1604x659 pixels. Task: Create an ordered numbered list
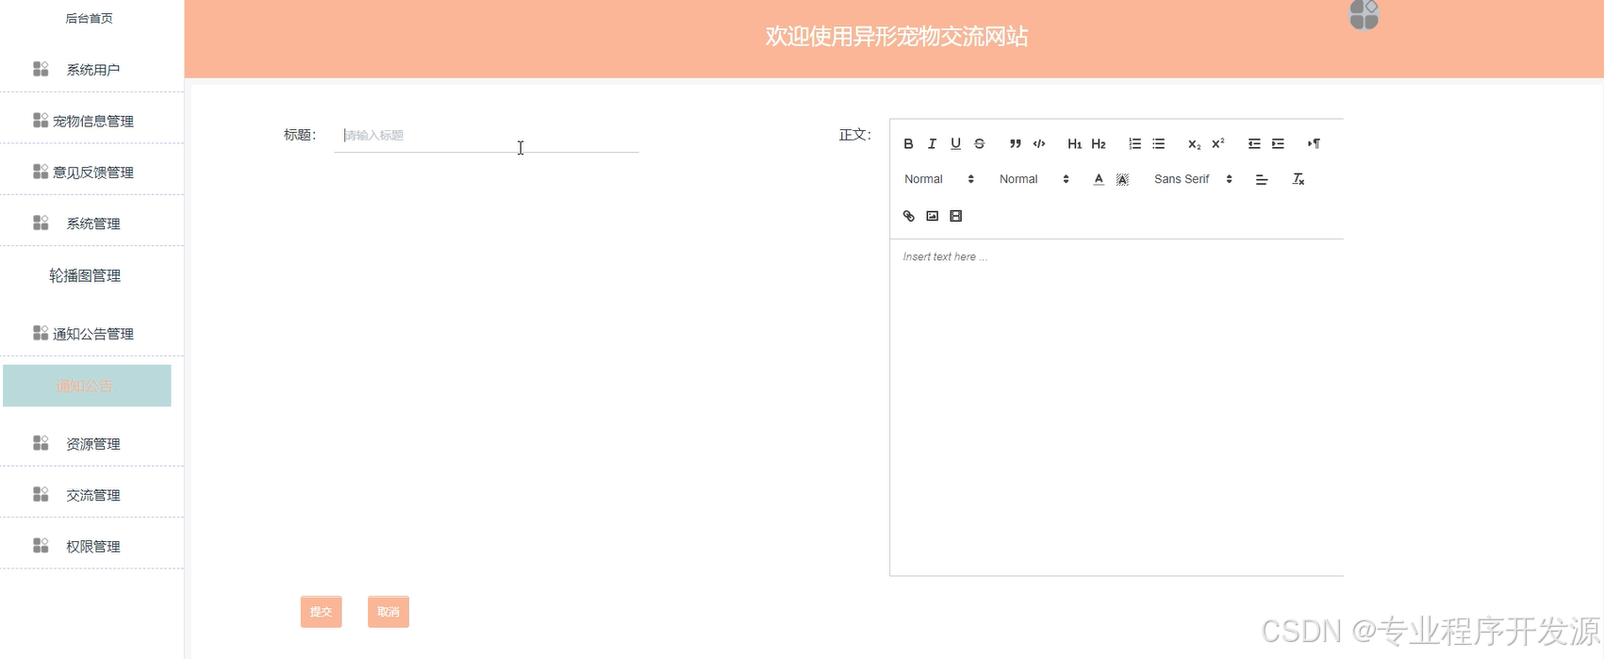1134,144
